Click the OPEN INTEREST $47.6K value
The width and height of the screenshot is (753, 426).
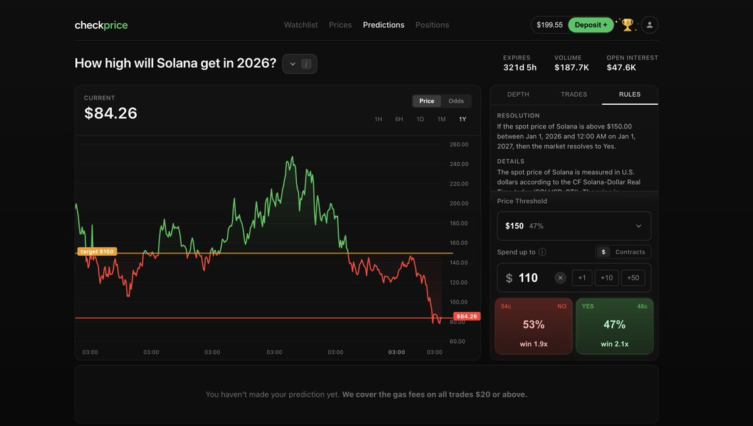(621, 67)
